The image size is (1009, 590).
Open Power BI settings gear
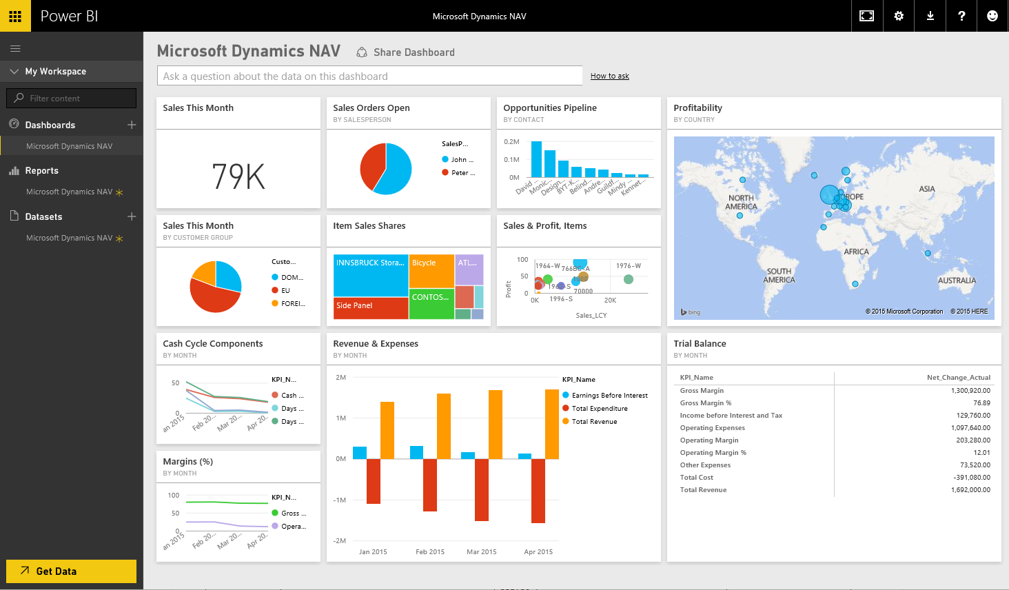pos(898,15)
